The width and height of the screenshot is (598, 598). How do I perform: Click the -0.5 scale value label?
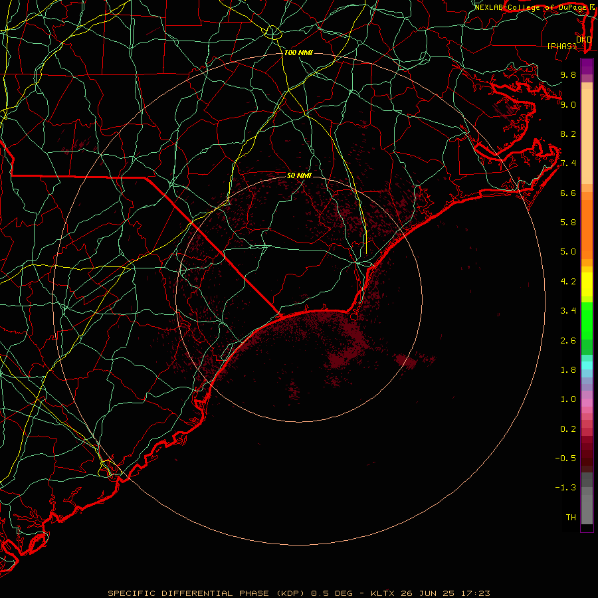click(x=565, y=458)
